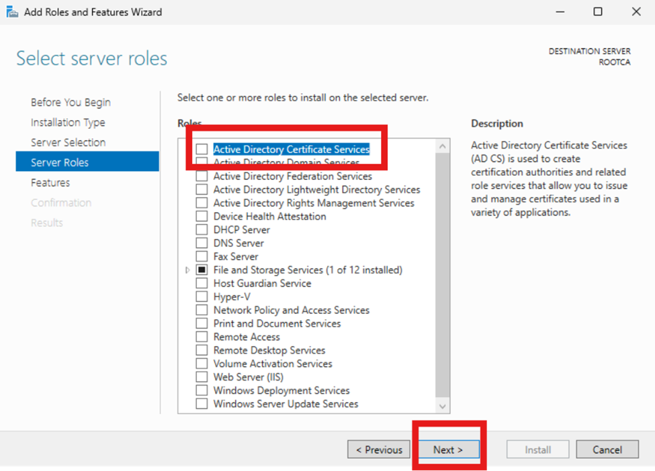Maximize the wizard window
This screenshot has width=655, height=471.
point(597,11)
